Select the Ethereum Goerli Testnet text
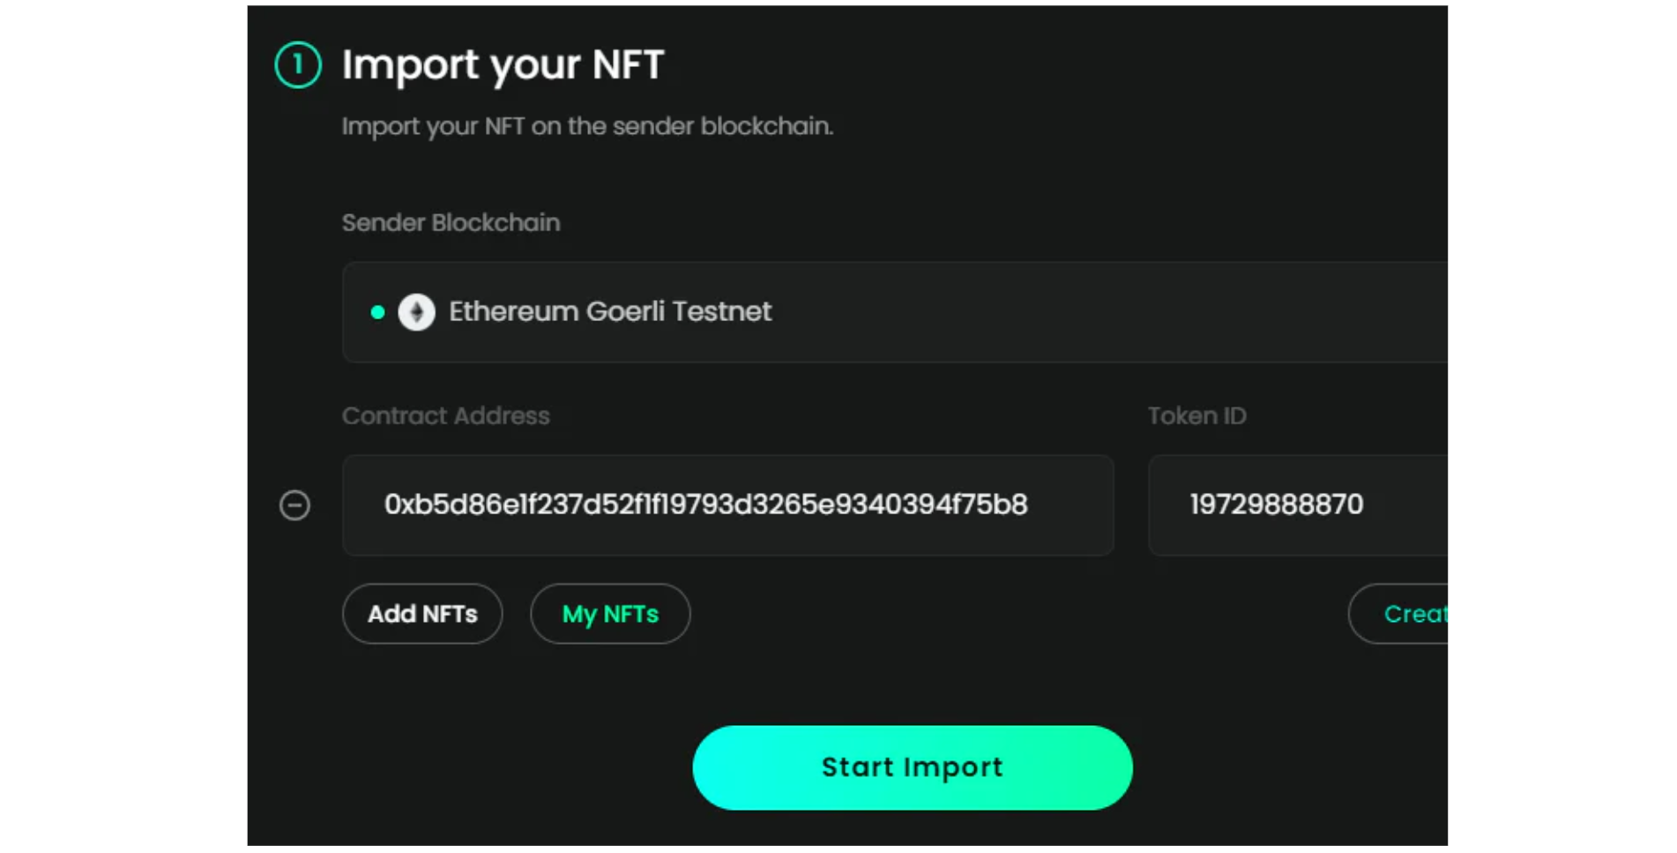Screen dimensions: 1677x853 pyautogui.click(x=610, y=311)
